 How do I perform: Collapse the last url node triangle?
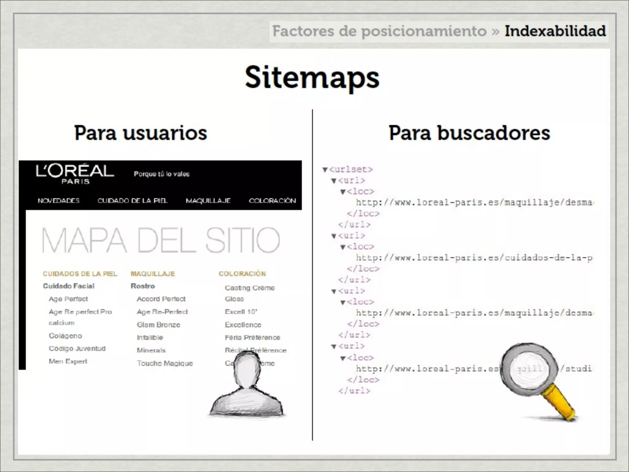coord(334,347)
